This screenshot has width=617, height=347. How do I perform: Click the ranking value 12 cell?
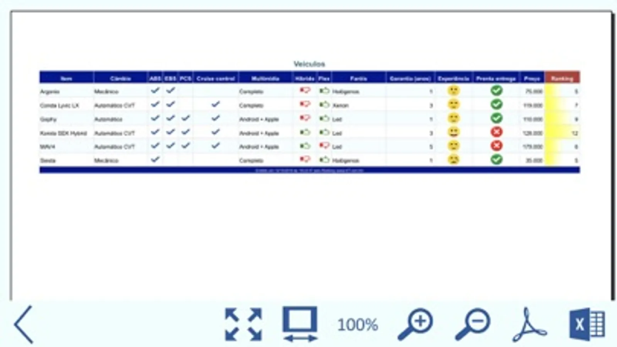[x=562, y=133]
